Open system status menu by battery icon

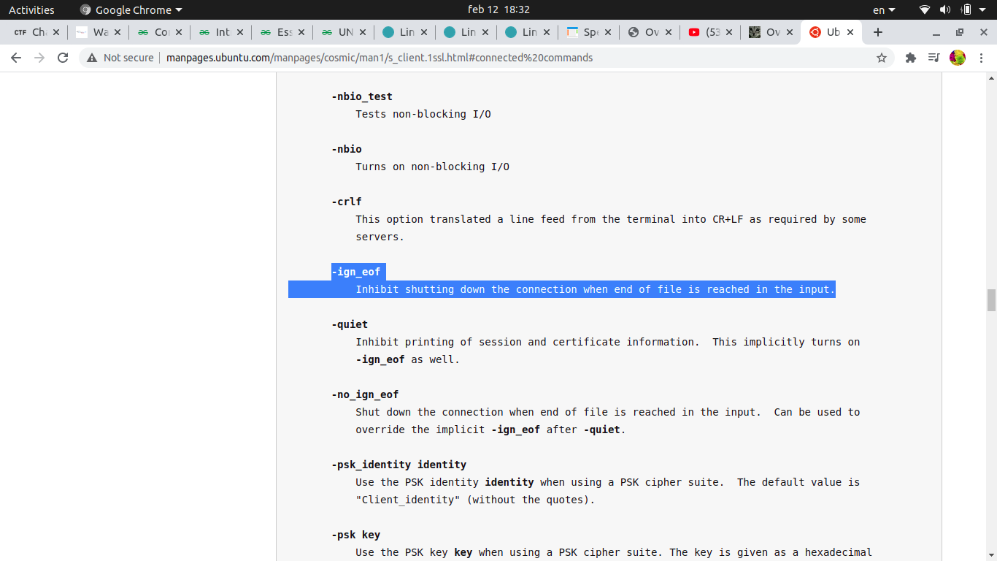point(966,10)
